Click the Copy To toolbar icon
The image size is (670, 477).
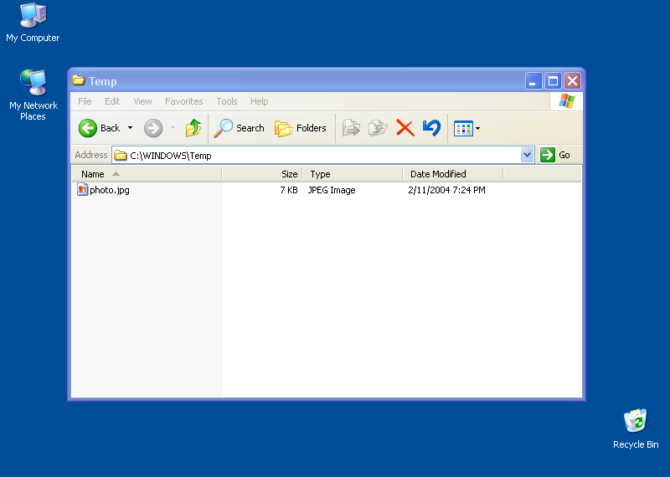[x=378, y=128]
